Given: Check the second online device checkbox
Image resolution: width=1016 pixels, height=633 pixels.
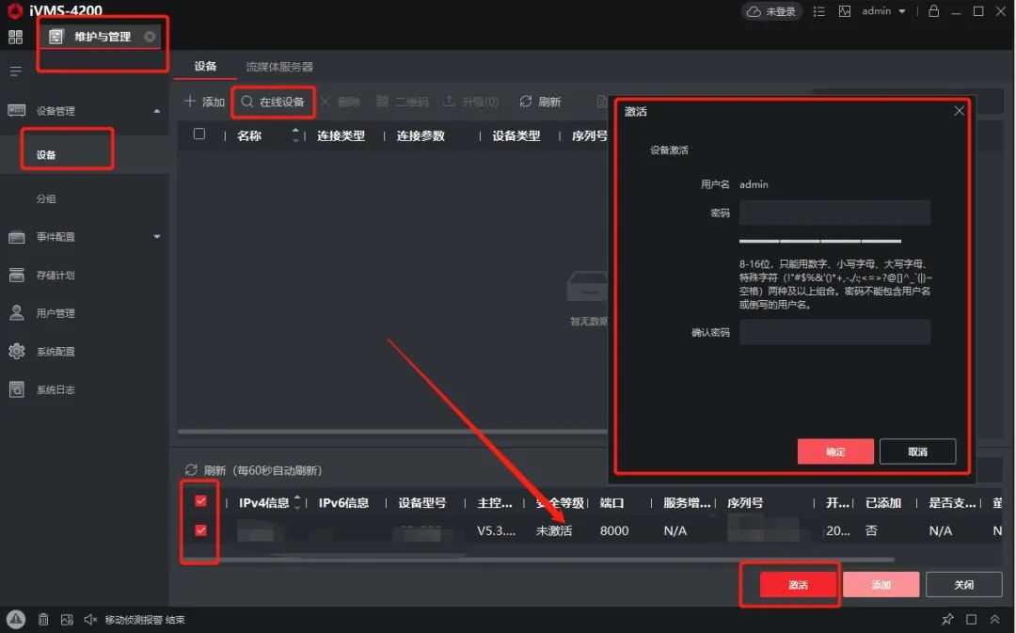Looking at the screenshot, I should [x=199, y=530].
